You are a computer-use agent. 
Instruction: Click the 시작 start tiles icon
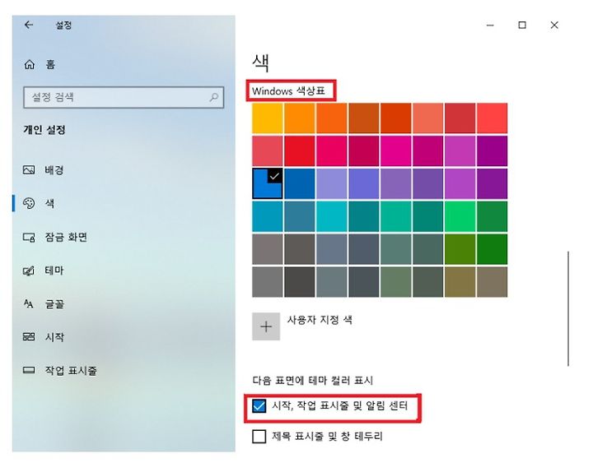click(x=29, y=337)
